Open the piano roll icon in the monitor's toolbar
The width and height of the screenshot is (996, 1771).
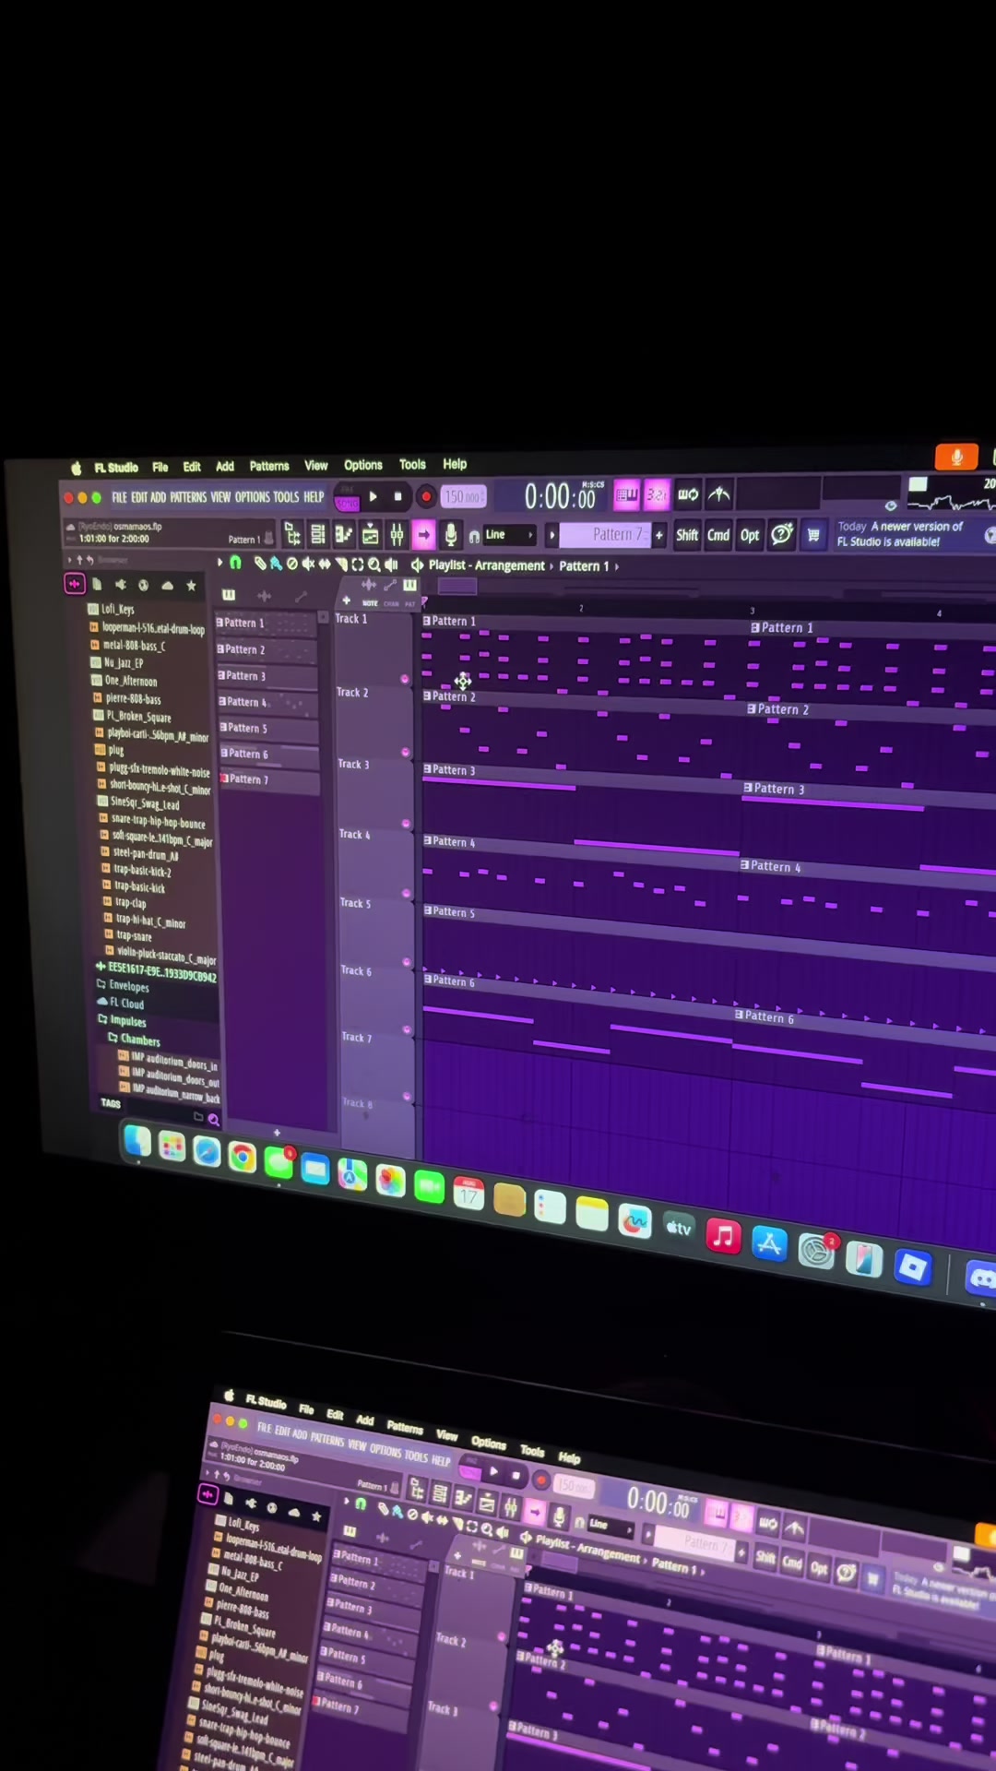click(x=343, y=534)
